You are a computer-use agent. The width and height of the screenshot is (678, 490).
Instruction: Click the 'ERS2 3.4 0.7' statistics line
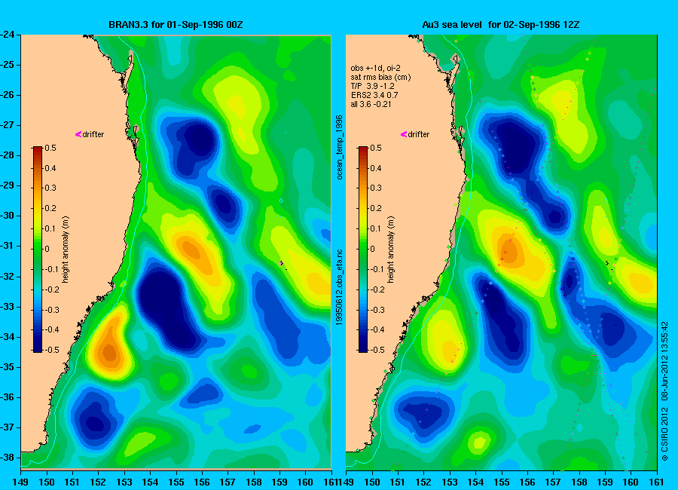pos(374,95)
